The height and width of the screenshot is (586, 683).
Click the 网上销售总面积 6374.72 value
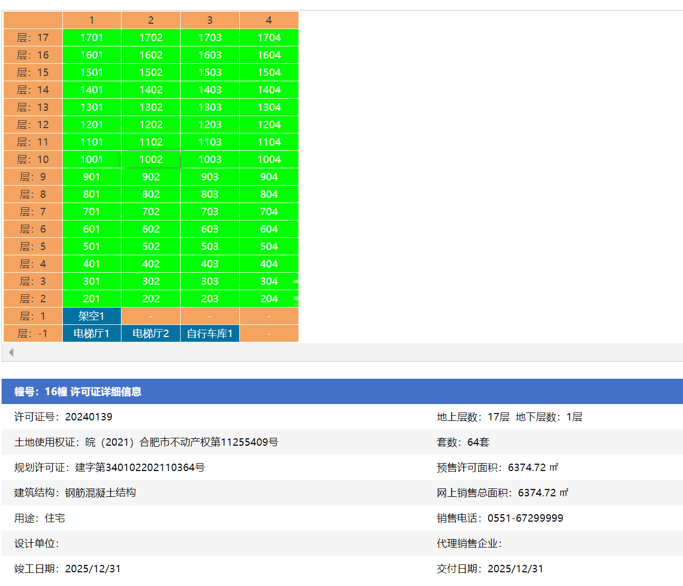(543, 493)
